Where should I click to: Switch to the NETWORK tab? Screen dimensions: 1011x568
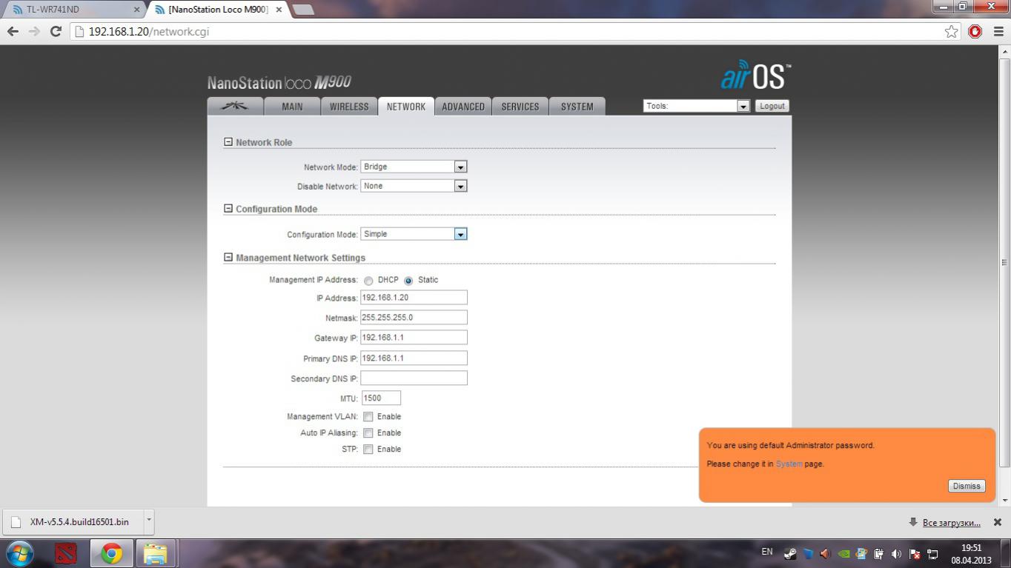pyautogui.click(x=406, y=107)
